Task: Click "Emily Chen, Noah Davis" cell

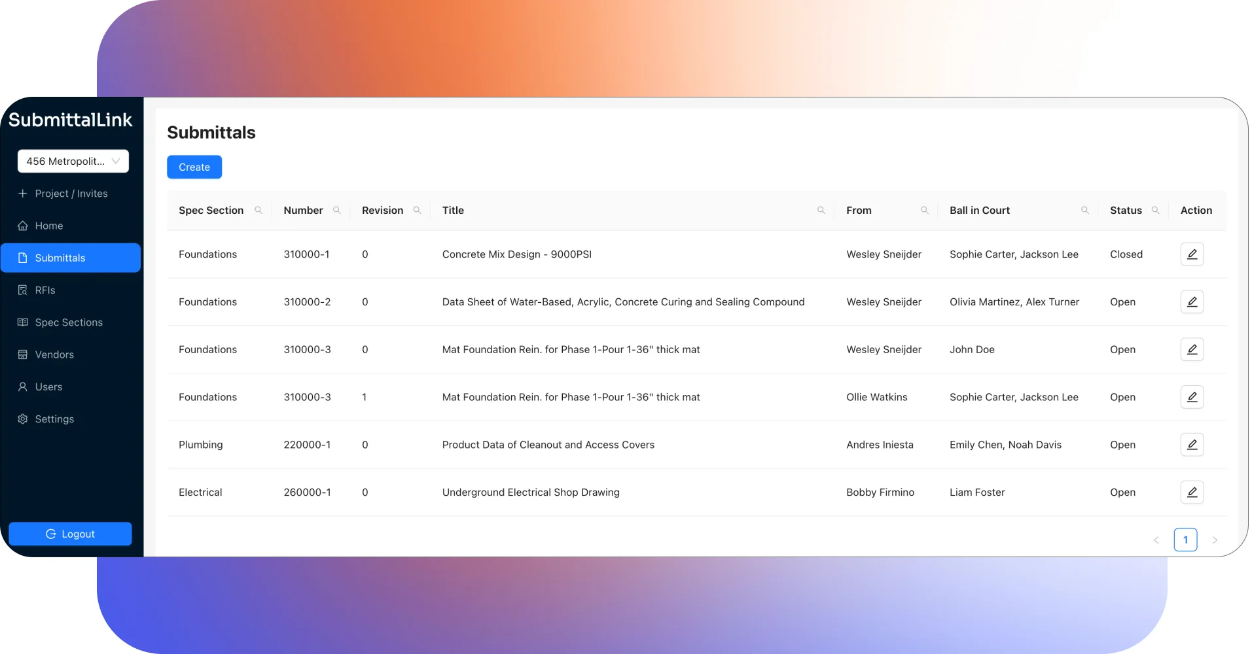Action: pos(1005,445)
